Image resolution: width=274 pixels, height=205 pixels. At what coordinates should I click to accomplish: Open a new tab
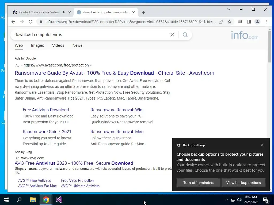144,12
